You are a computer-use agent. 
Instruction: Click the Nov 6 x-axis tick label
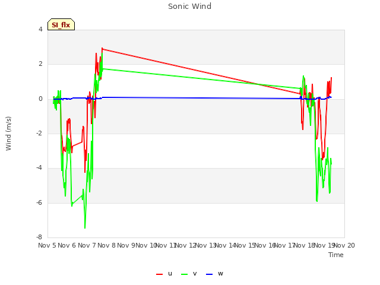tap(67, 245)
